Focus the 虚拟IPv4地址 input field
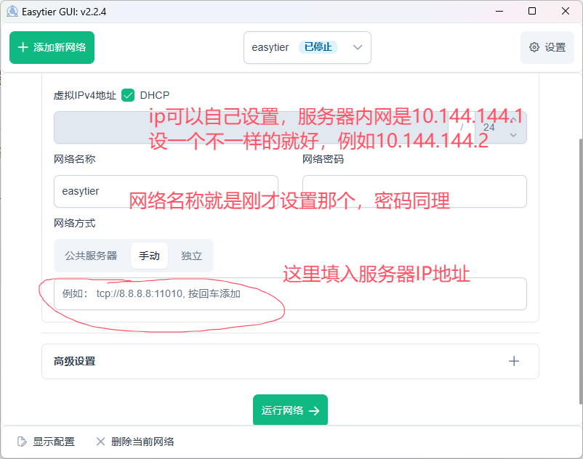 [251, 127]
